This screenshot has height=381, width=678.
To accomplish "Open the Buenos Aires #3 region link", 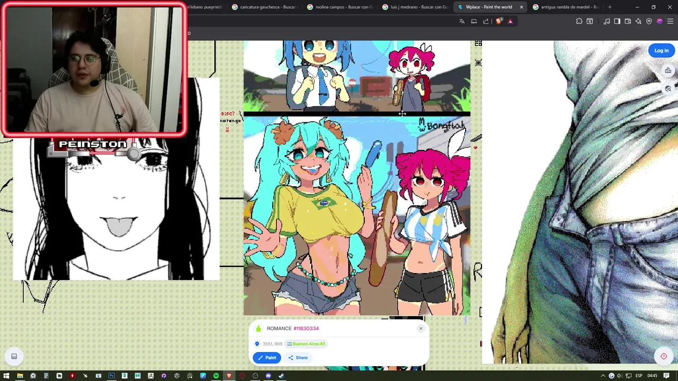I will pyautogui.click(x=306, y=344).
